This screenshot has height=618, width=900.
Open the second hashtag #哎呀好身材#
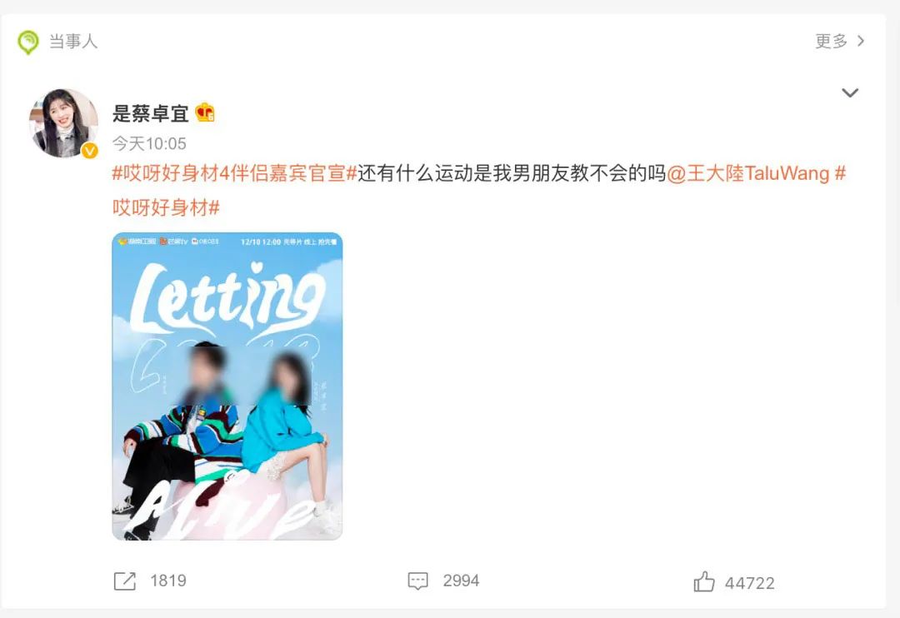pos(166,207)
